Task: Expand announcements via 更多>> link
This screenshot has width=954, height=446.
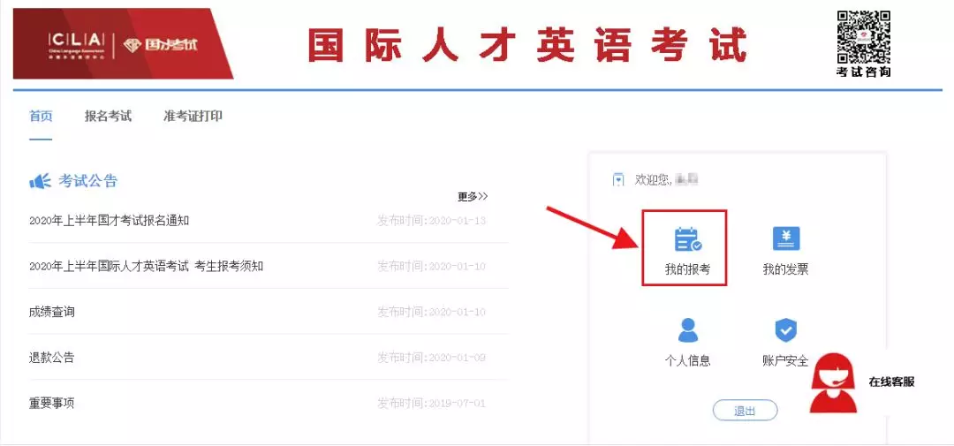Action: click(473, 196)
